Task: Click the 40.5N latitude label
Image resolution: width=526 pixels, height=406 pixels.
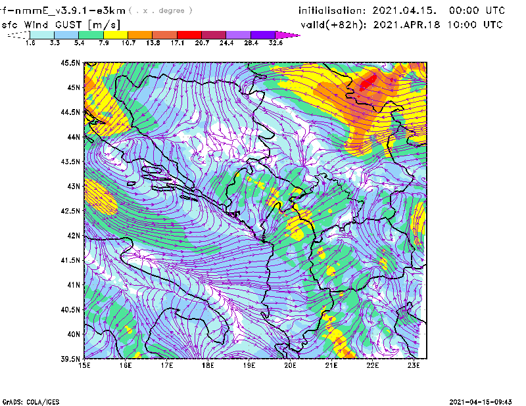Action: pos(71,310)
